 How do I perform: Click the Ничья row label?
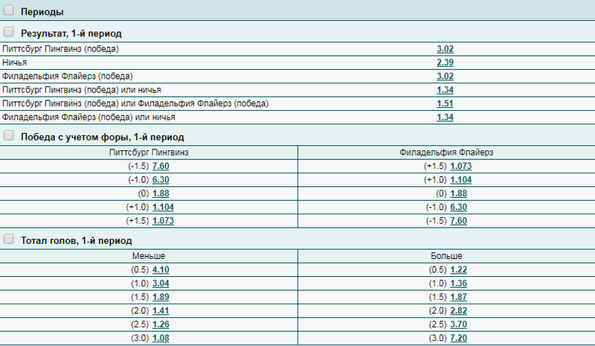coord(14,63)
